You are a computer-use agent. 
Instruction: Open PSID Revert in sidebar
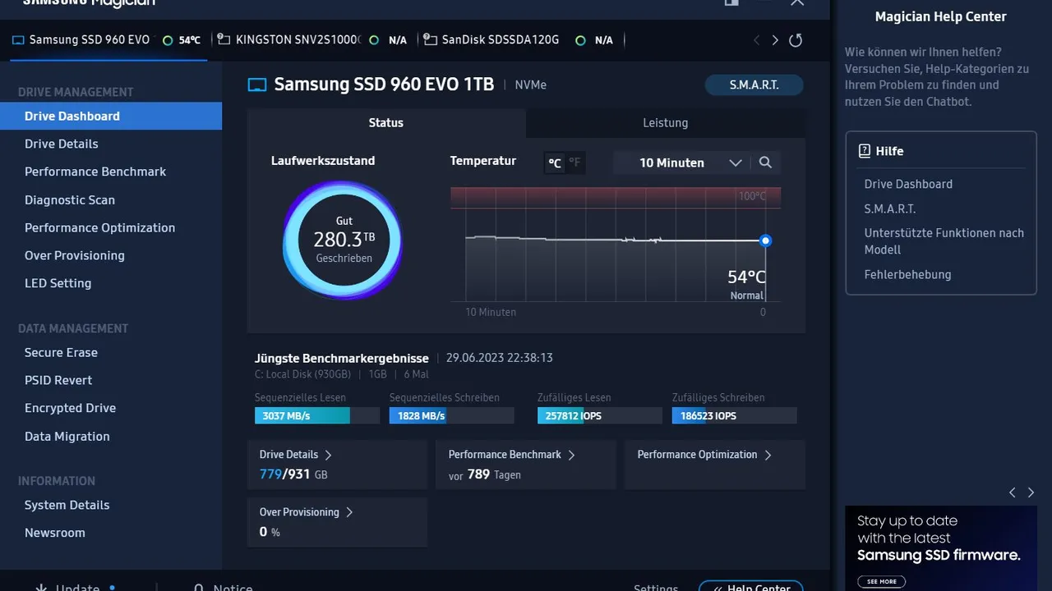[x=111, y=380]
